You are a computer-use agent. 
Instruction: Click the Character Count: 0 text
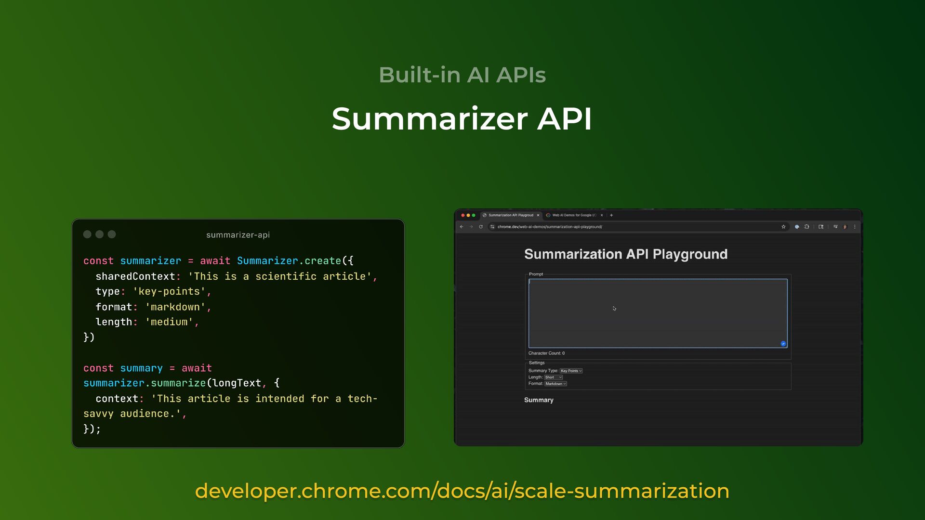click(x=546, y=353)
